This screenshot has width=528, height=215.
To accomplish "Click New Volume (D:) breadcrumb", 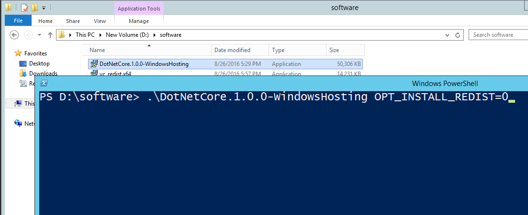I will (127, 35).
